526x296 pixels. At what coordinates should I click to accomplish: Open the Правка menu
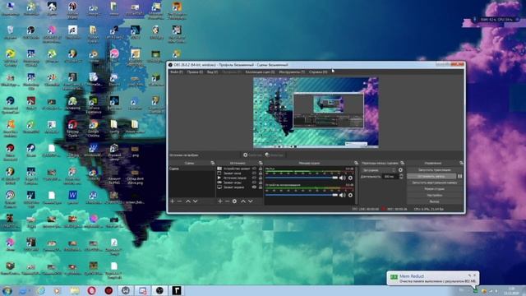195,72
